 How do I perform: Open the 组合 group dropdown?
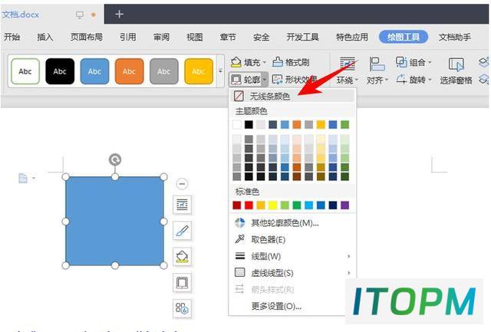point(414,62)
